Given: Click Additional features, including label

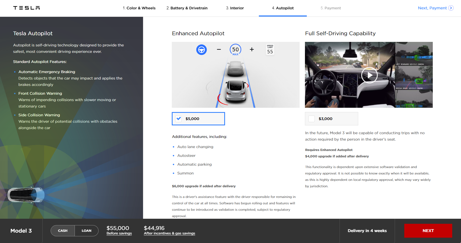Looking at the screenshot, I should tap(199, 137).
